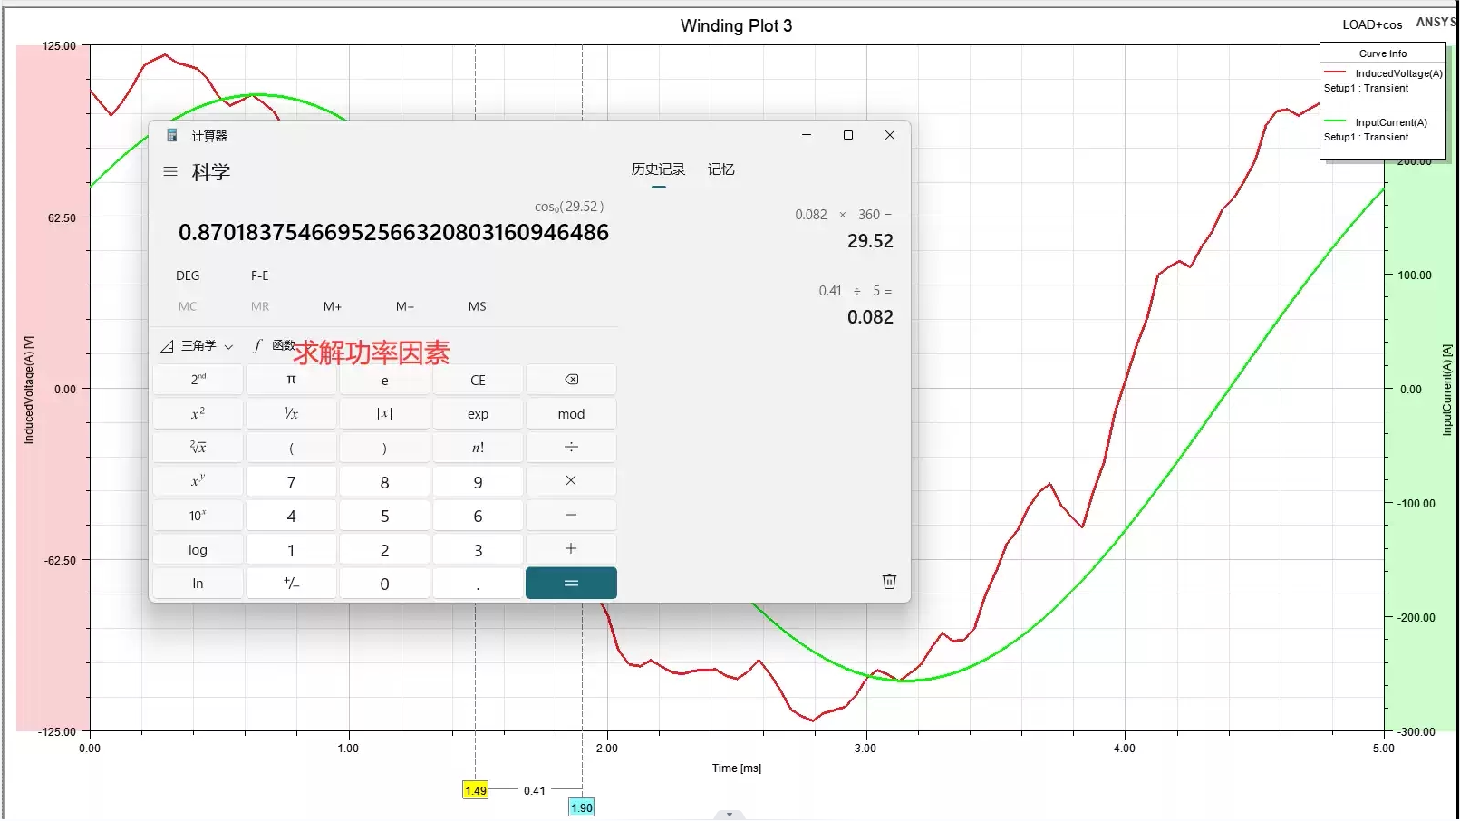
Task: Click the backspace key in calculator
Action: coord(571,380)
